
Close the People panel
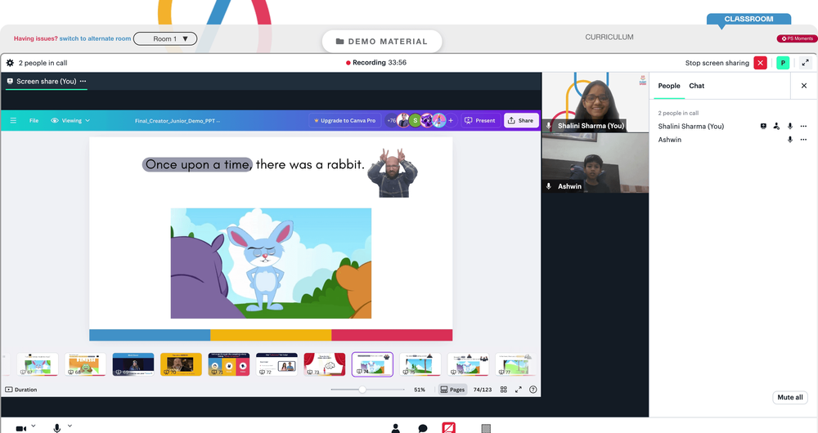(804, 86)
